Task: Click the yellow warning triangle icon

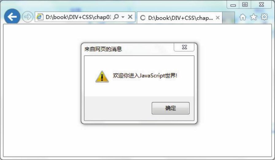Action: point(102,77)
